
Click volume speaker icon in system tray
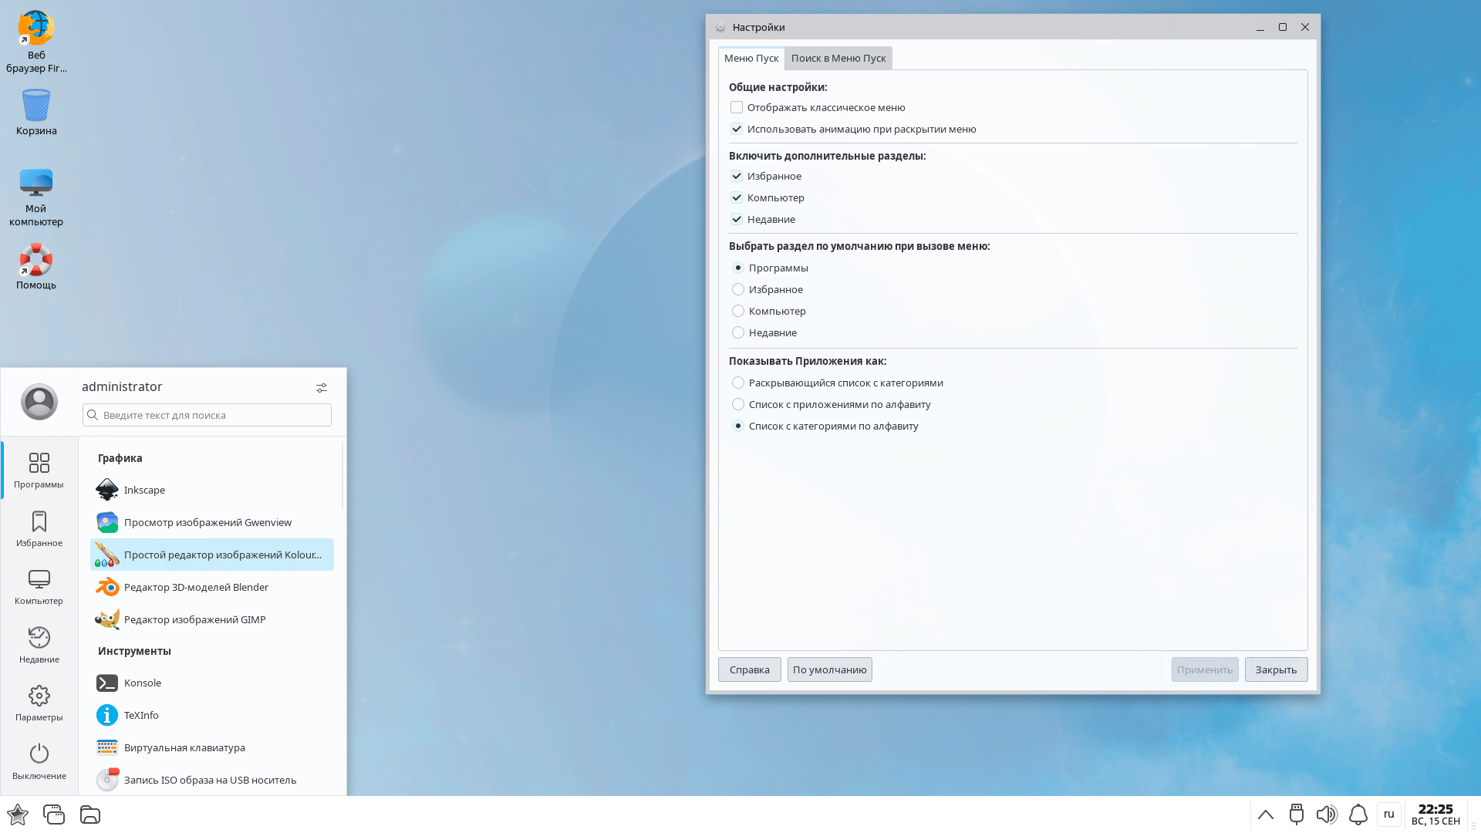point(1326,815)
